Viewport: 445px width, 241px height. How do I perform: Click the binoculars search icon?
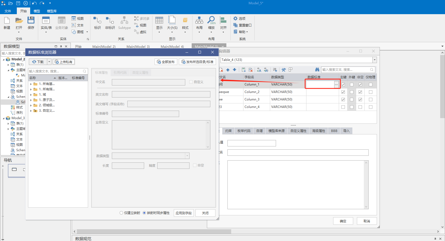pyautogui.click(x=317, y=70)
